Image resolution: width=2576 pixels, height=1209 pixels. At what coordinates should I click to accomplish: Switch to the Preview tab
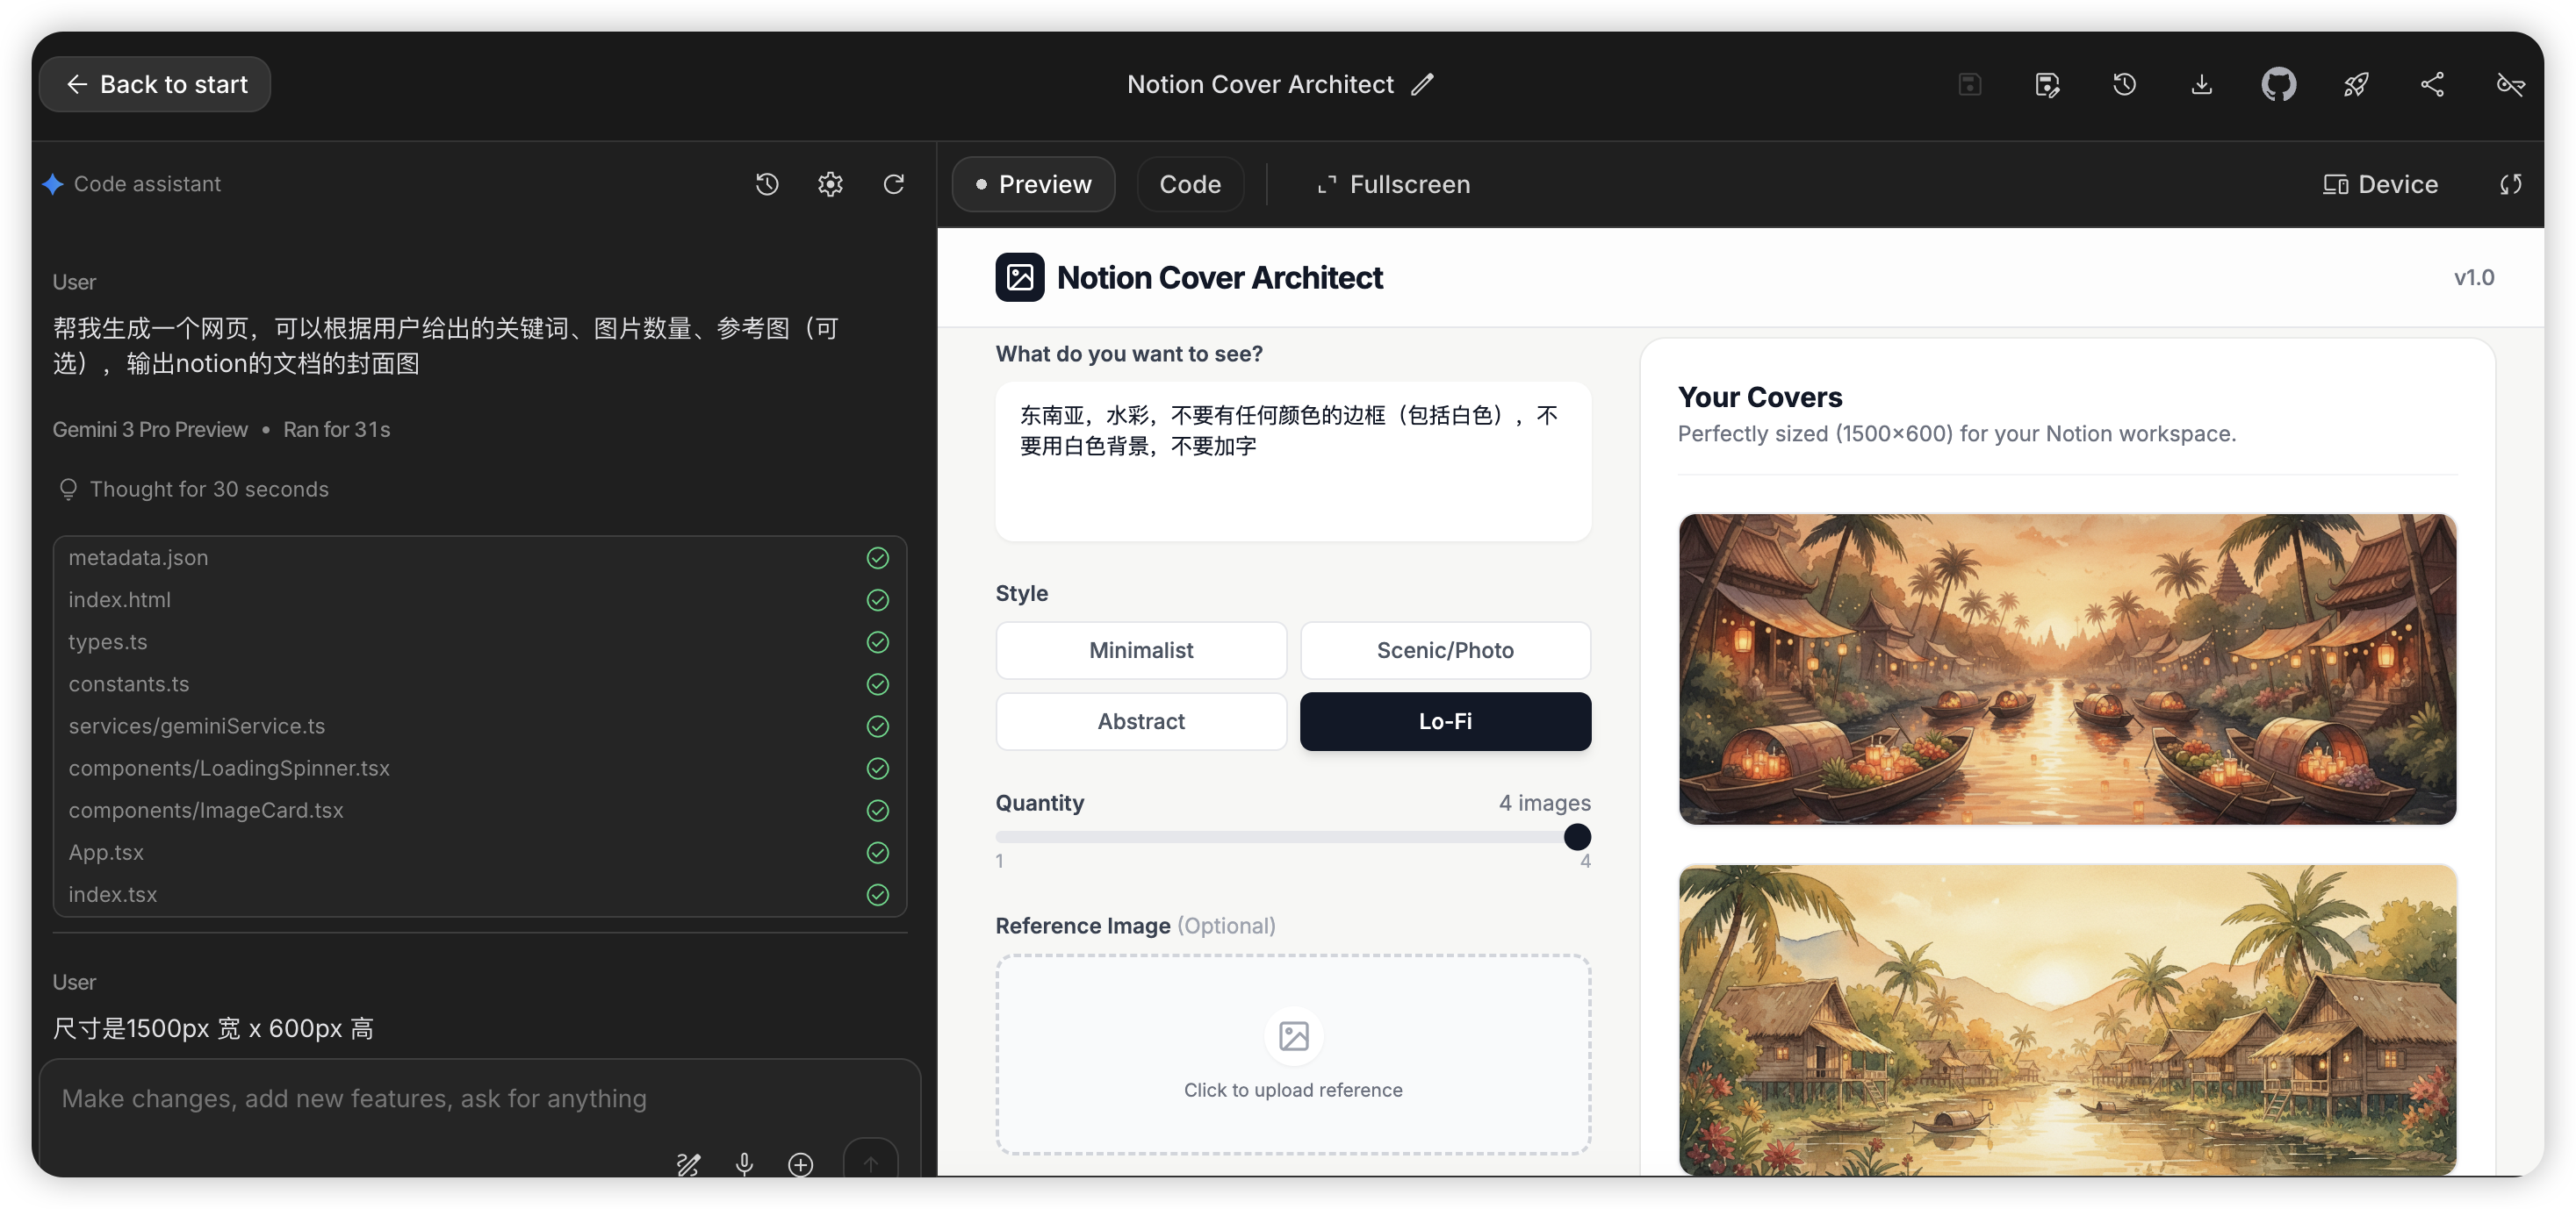click(1033, 184)
